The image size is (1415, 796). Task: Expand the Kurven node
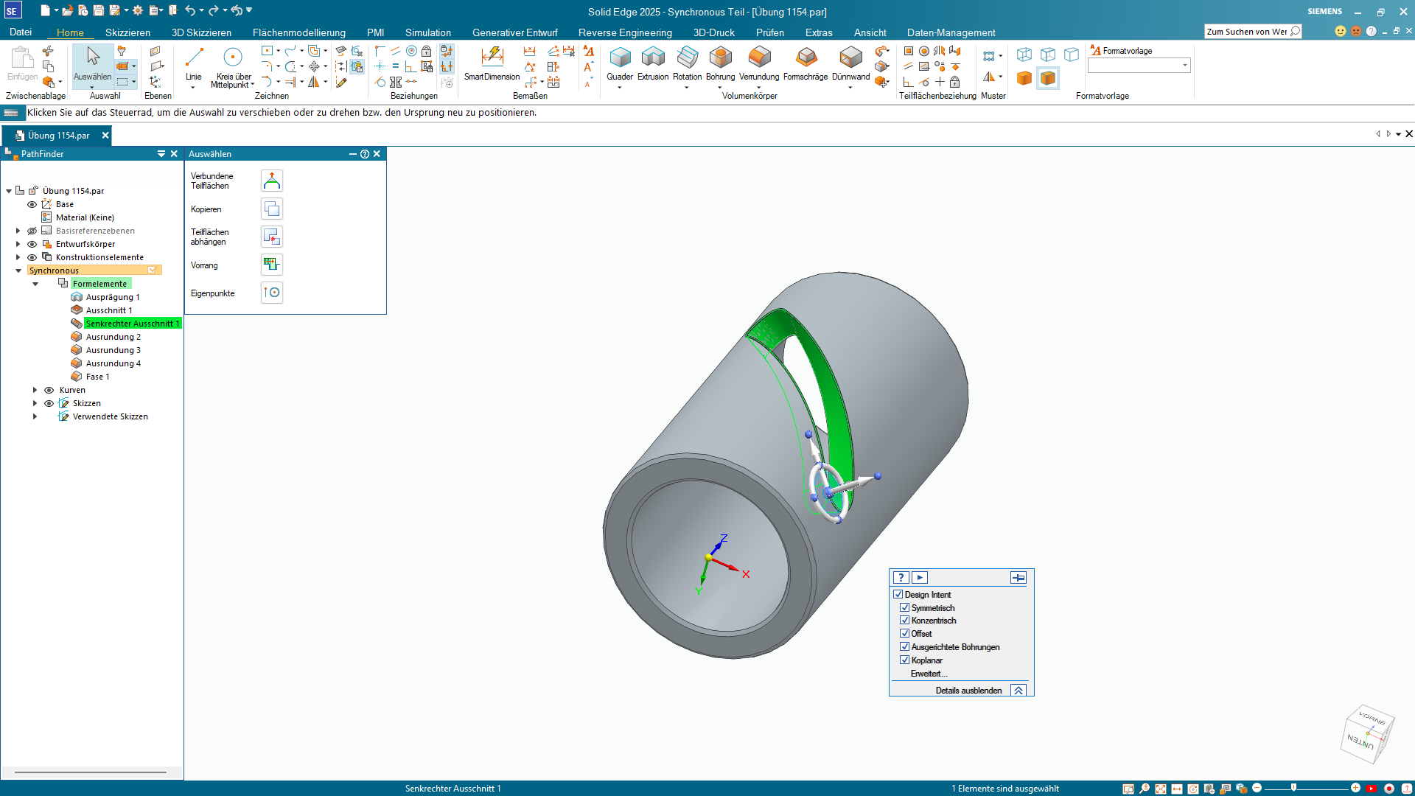tap(35, 390)
